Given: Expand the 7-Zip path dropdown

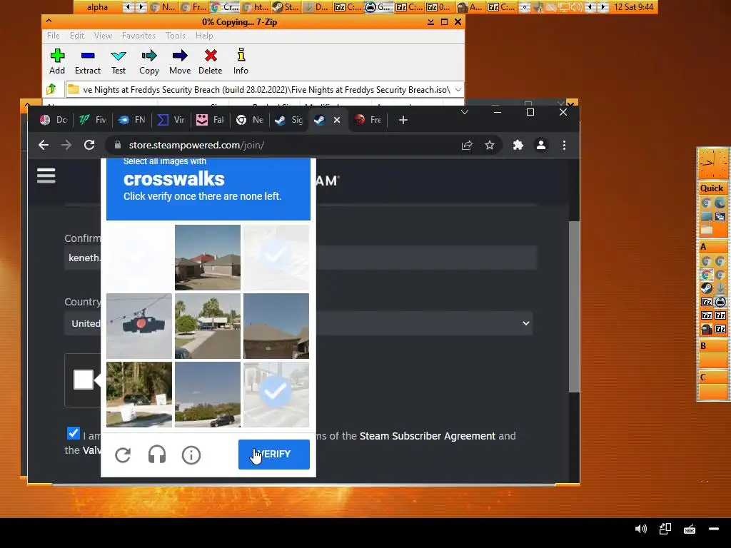Looking at the screenshot, I should (458, 89).
